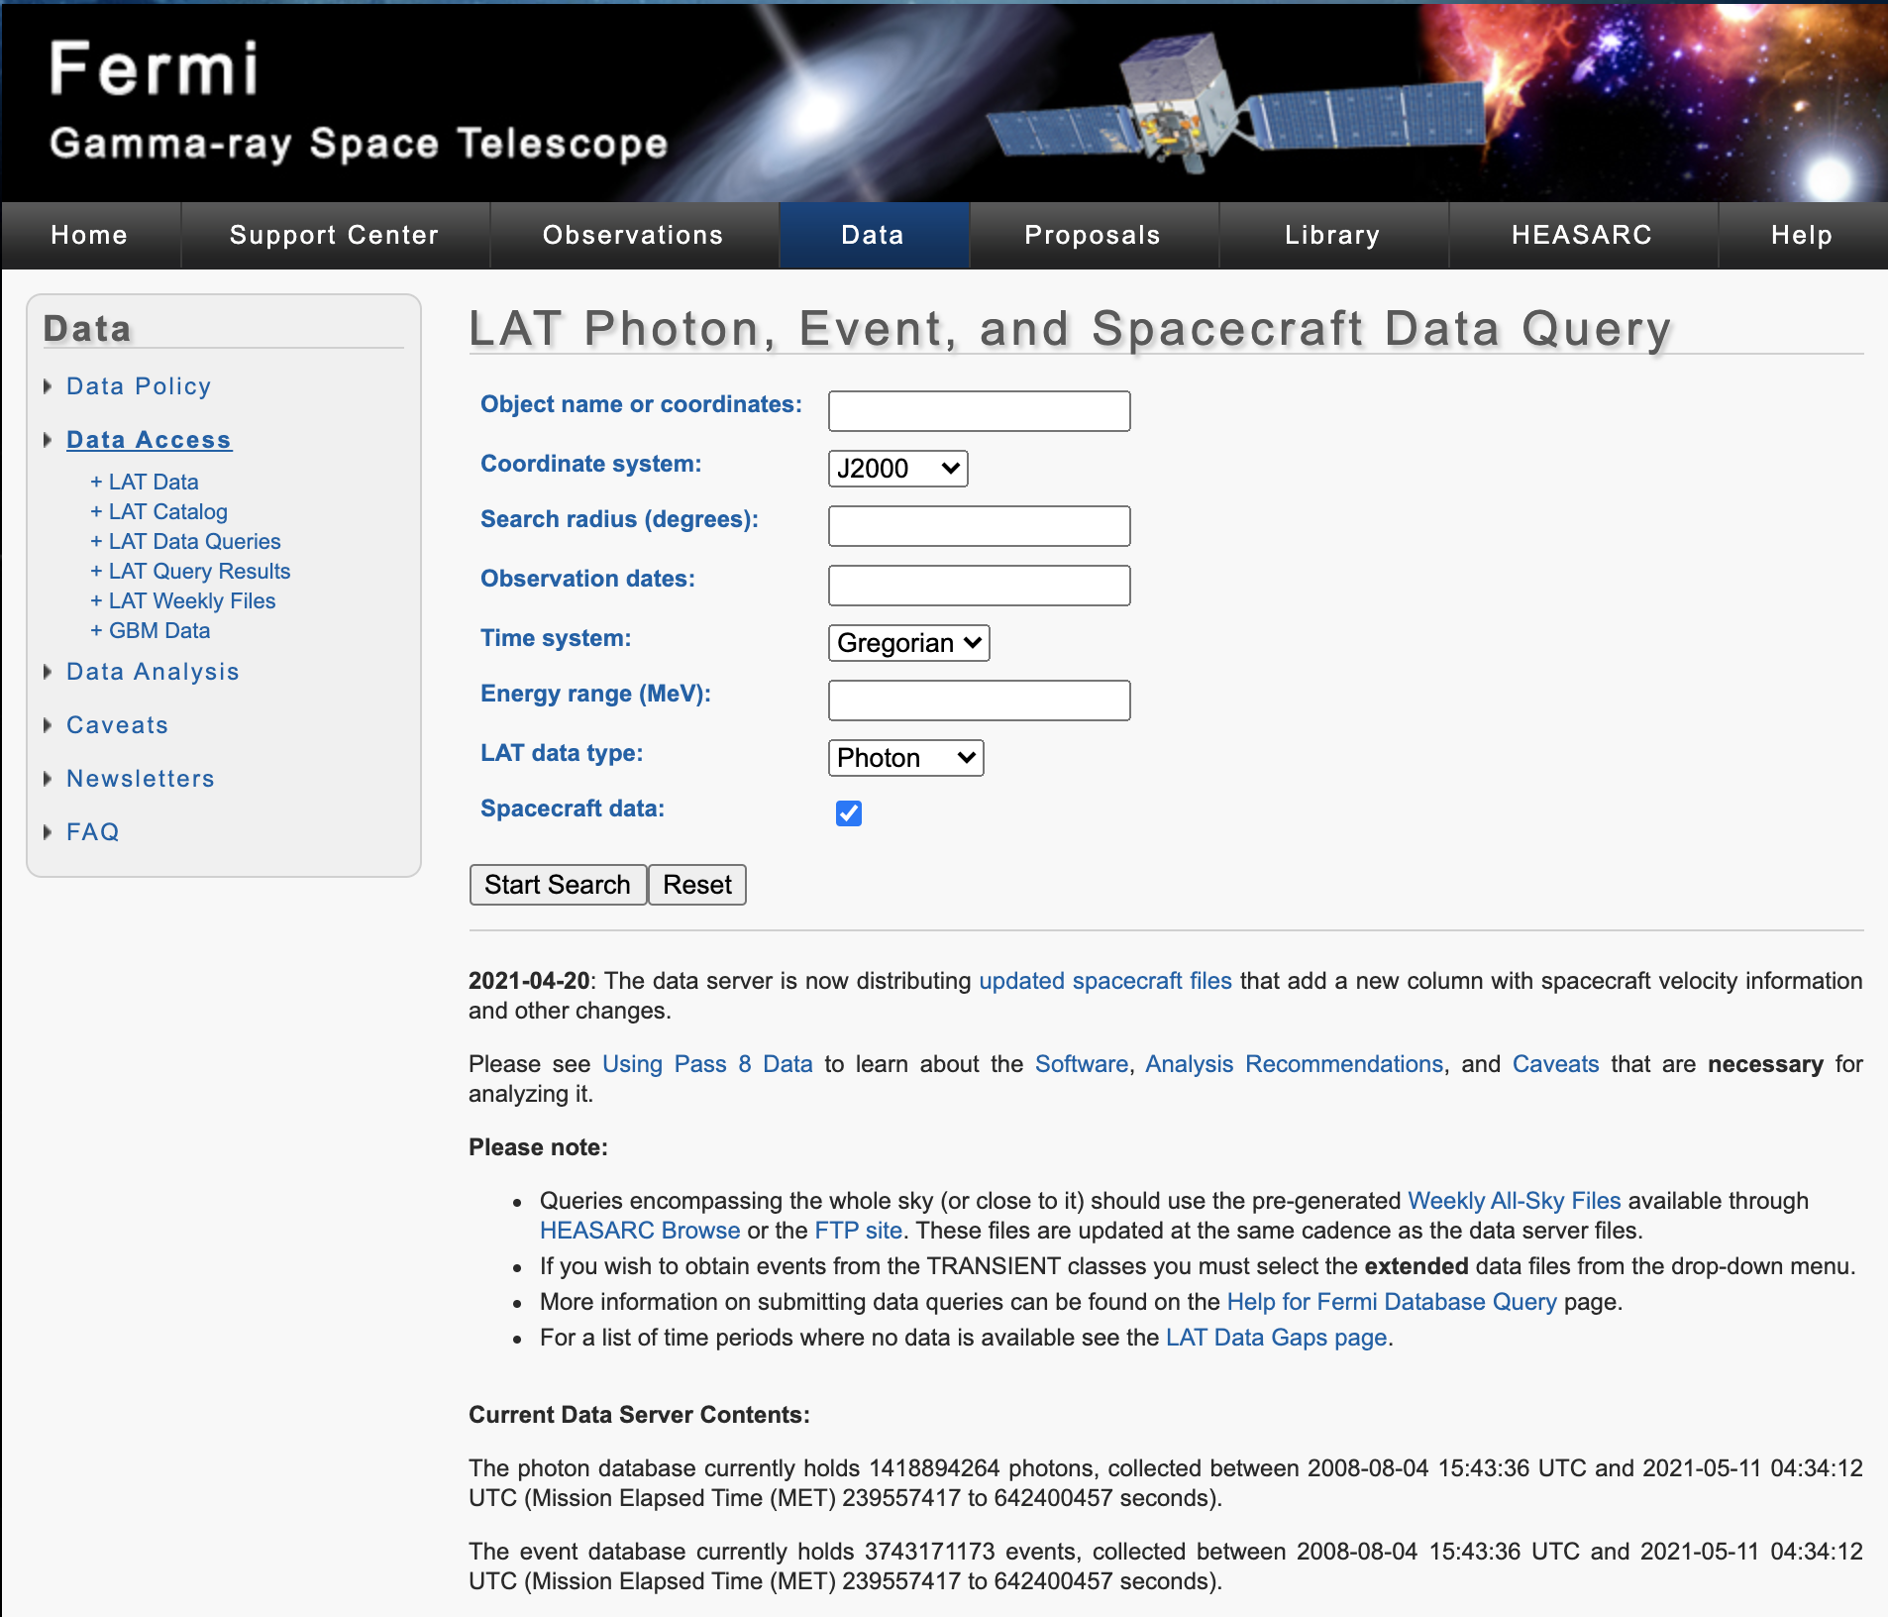
Task: Open the LAT data type Photon dropdown
Action: click(905, 757)
